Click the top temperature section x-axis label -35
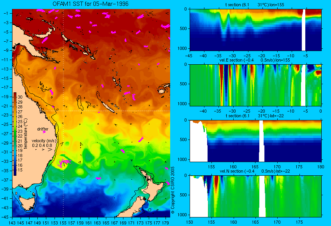This screenshot has width=331, height=226. tap(218, 56)
